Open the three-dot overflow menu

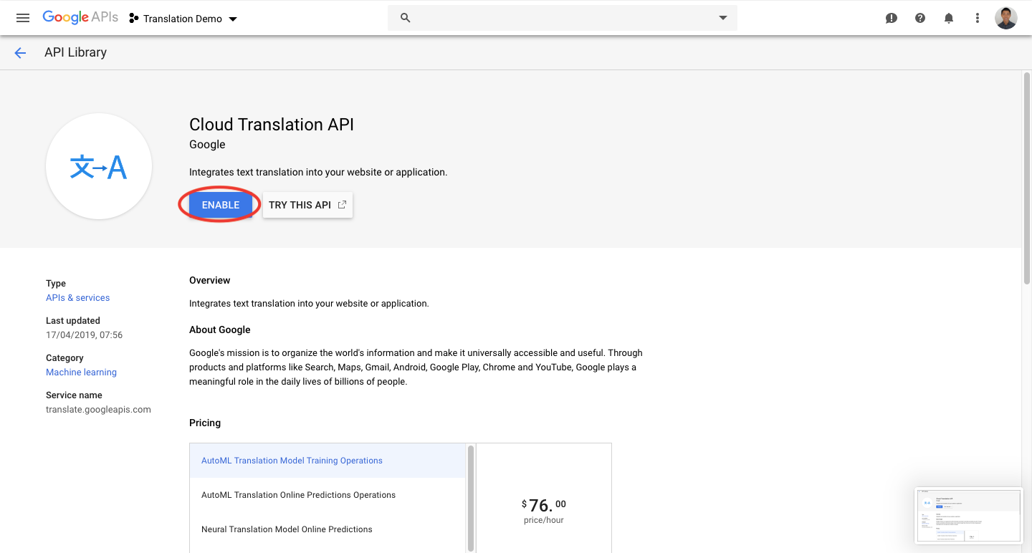pyautogui.click(x=977, y=17)
